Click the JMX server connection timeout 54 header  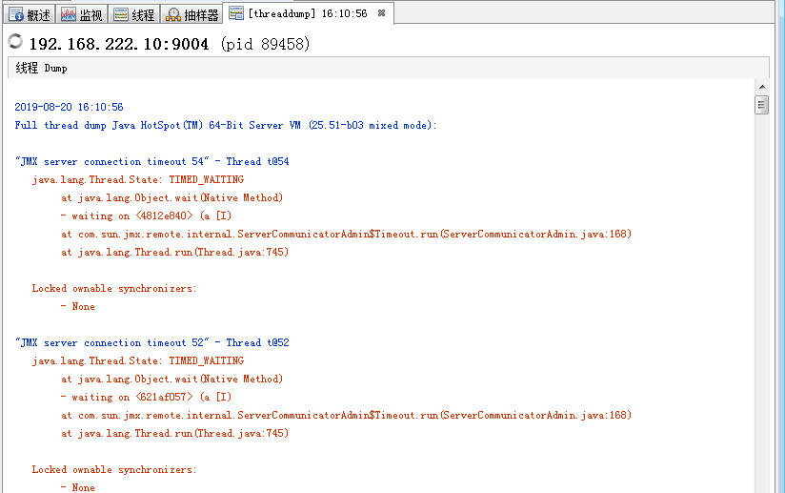[x=151, y=161]
